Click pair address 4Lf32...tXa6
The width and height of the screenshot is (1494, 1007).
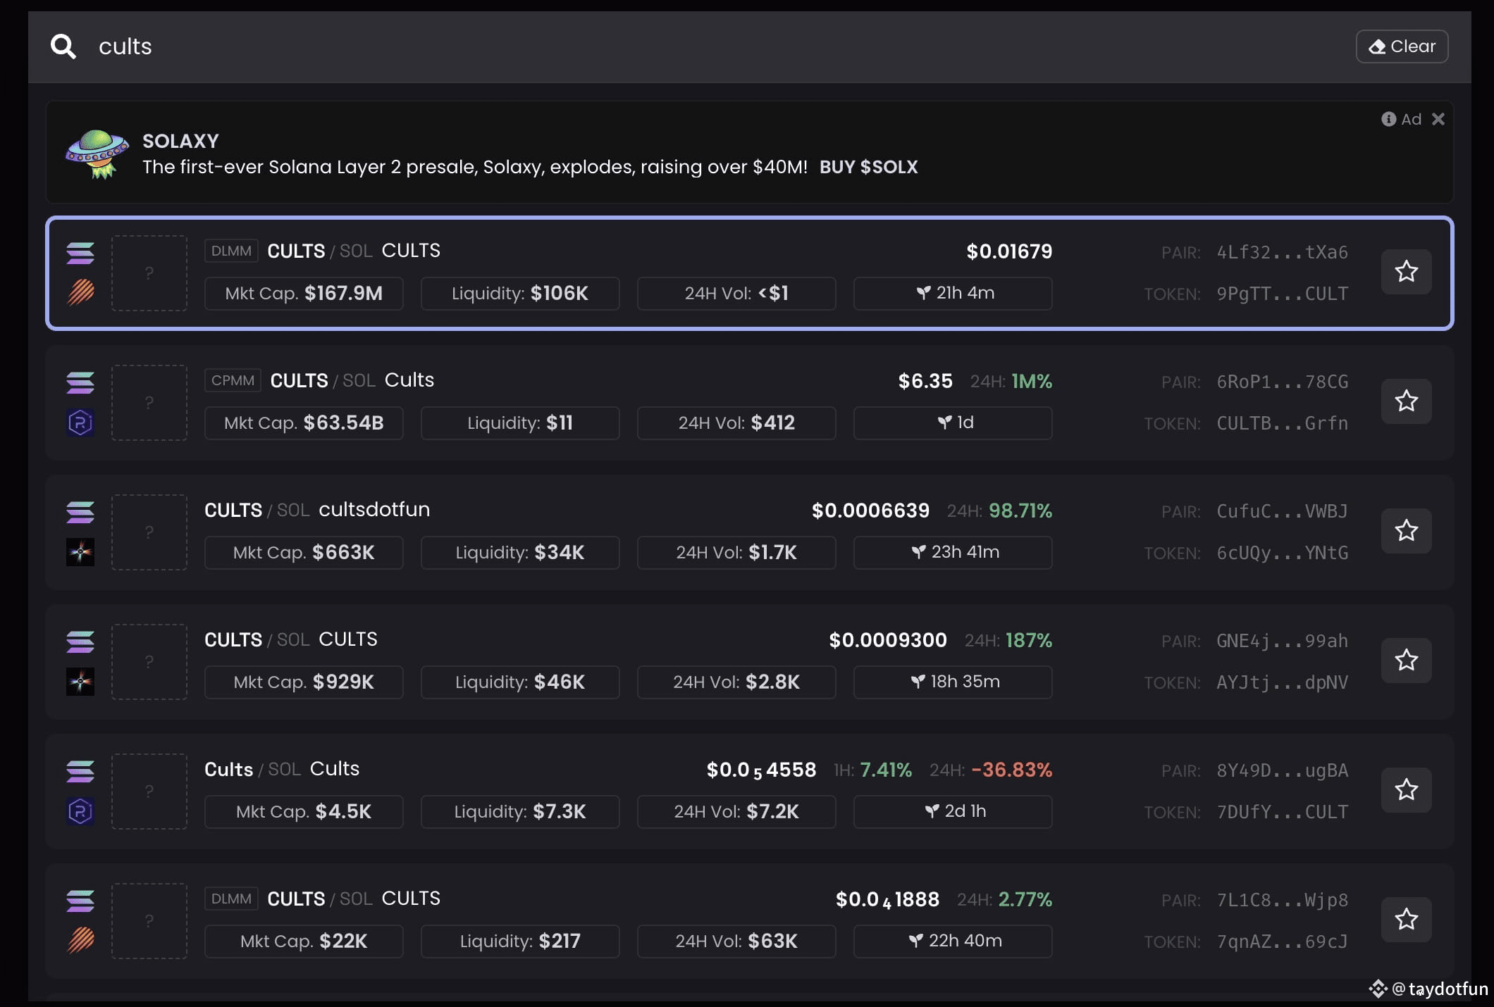(x=1282, y=252)
